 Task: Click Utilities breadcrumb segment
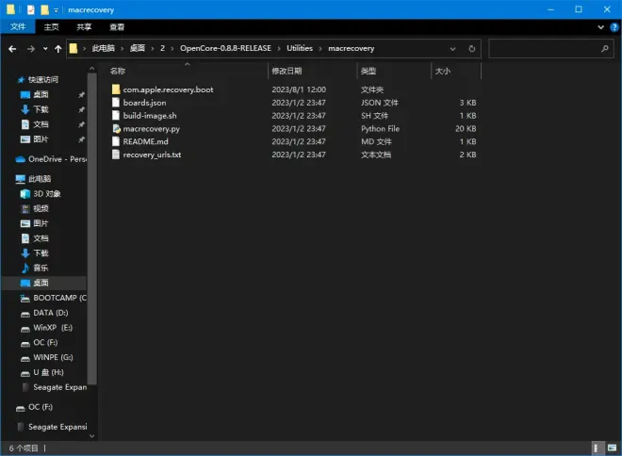click(x=300, y=48)
